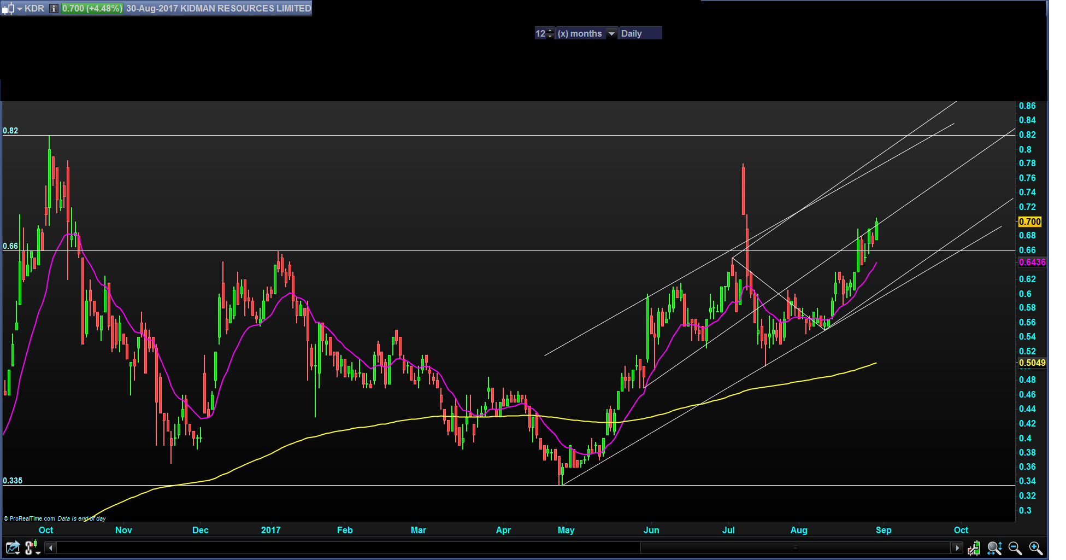The height and width of the screenshot is (560, 1066).
Task: Click the 0.82 horizontal line label
Action: [x=10, y=131]
